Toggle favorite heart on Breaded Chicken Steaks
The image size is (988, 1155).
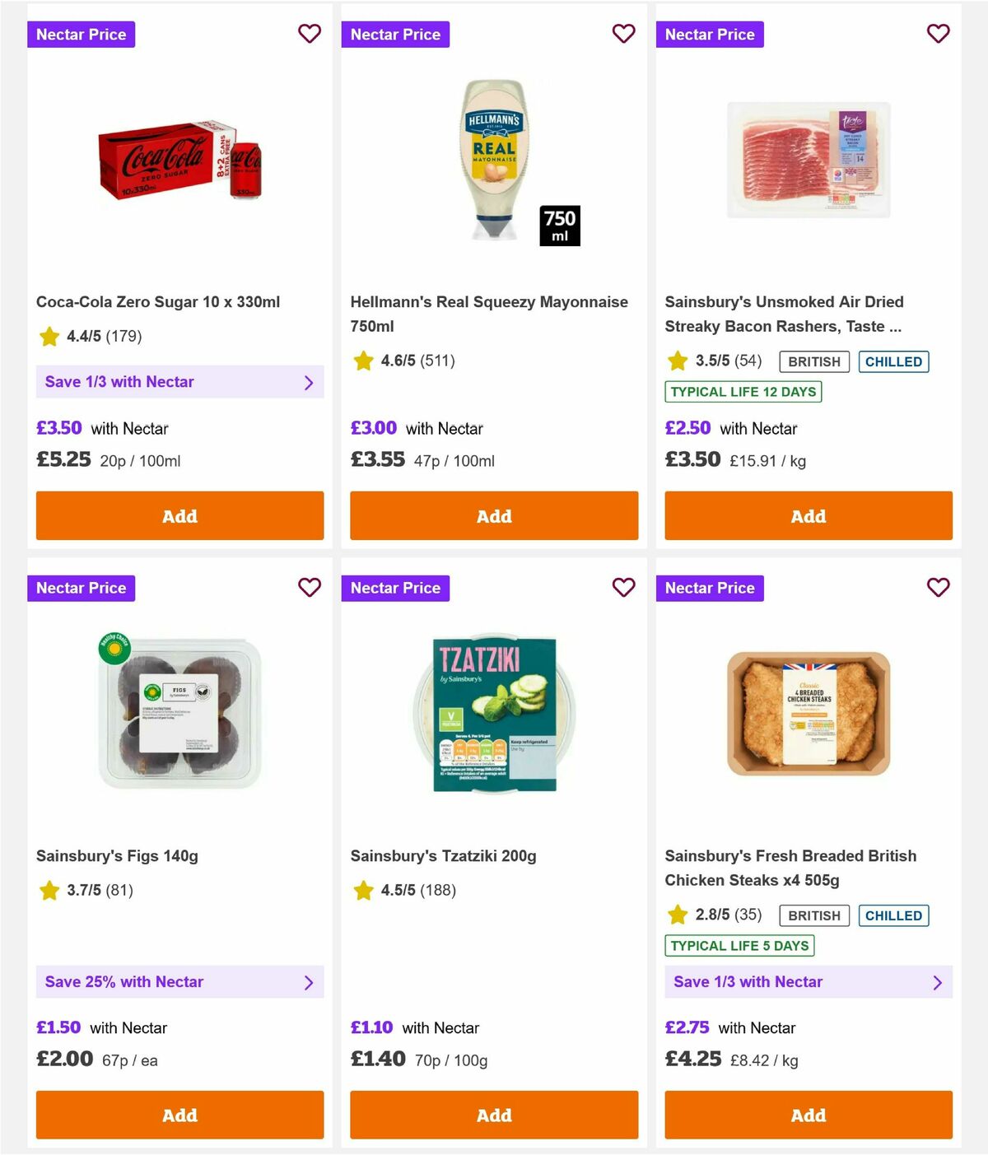(x=938, y=588)
